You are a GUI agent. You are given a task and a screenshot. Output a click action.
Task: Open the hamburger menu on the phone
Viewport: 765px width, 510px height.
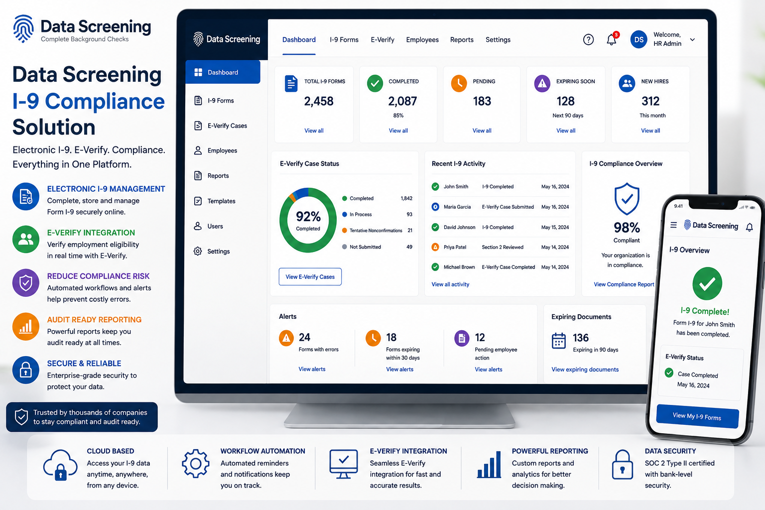coord(673,225)
